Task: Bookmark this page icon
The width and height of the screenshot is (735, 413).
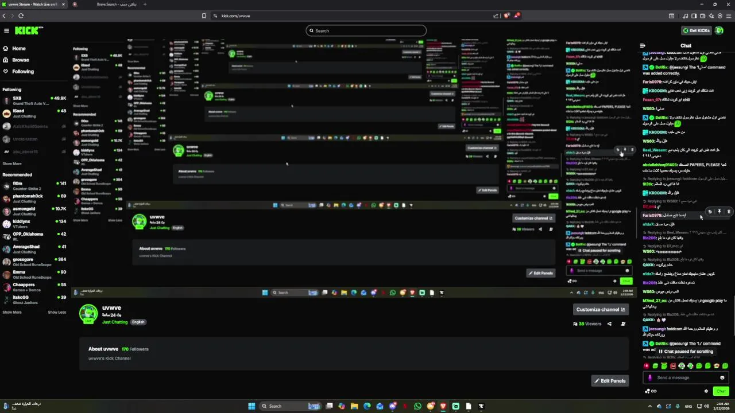Action: [204, 16]
